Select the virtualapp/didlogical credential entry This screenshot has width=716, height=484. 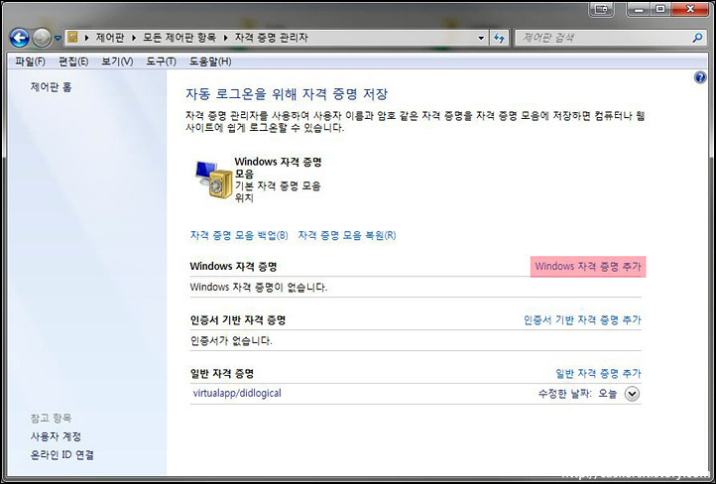pyautogui.click(x=237, y=393)
